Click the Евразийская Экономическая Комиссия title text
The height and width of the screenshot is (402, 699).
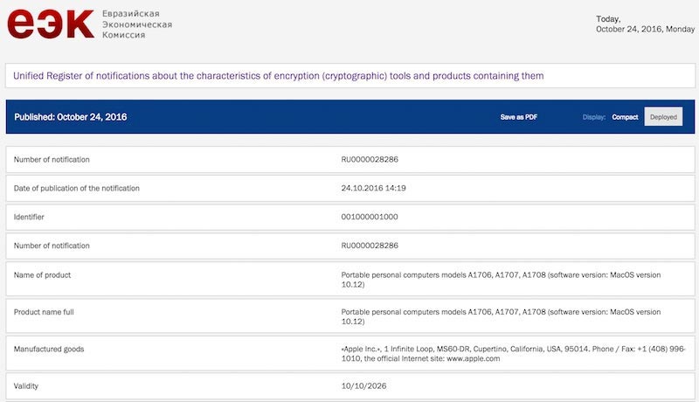137,24
